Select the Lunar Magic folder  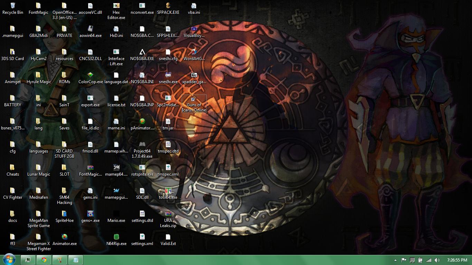tap(38, 171)
